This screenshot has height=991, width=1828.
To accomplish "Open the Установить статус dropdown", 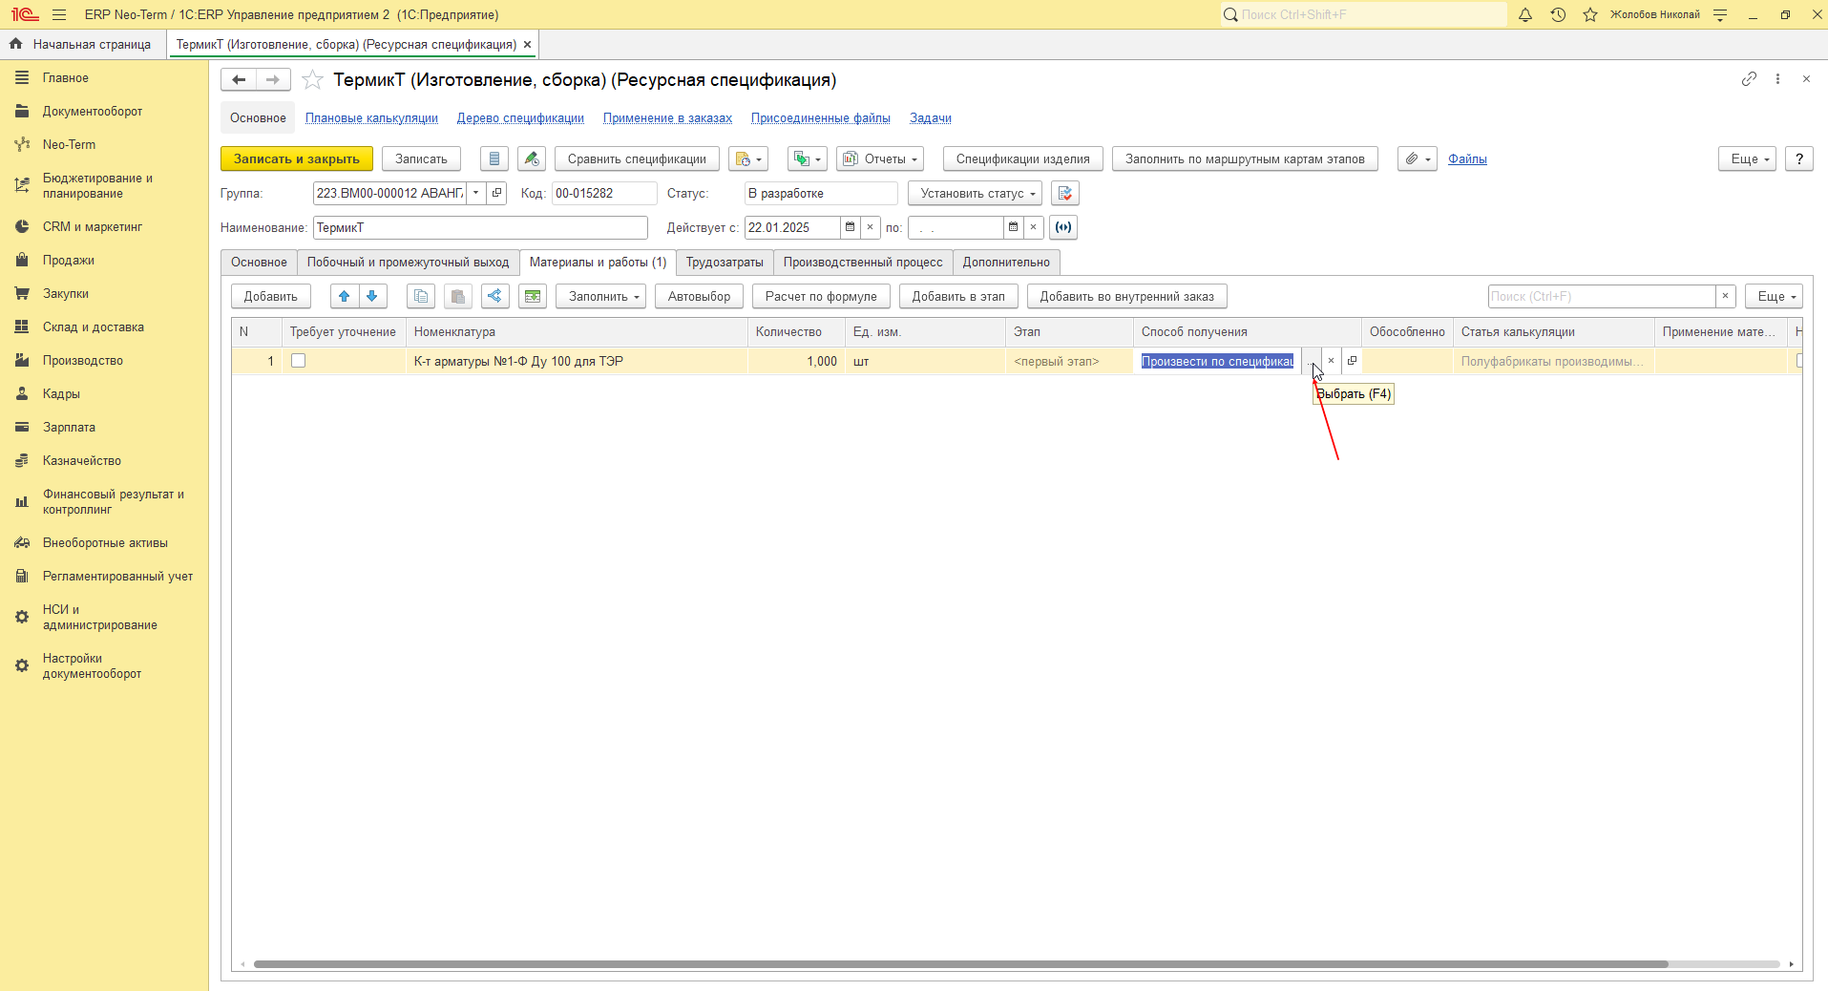I will (x=975, y=194).
